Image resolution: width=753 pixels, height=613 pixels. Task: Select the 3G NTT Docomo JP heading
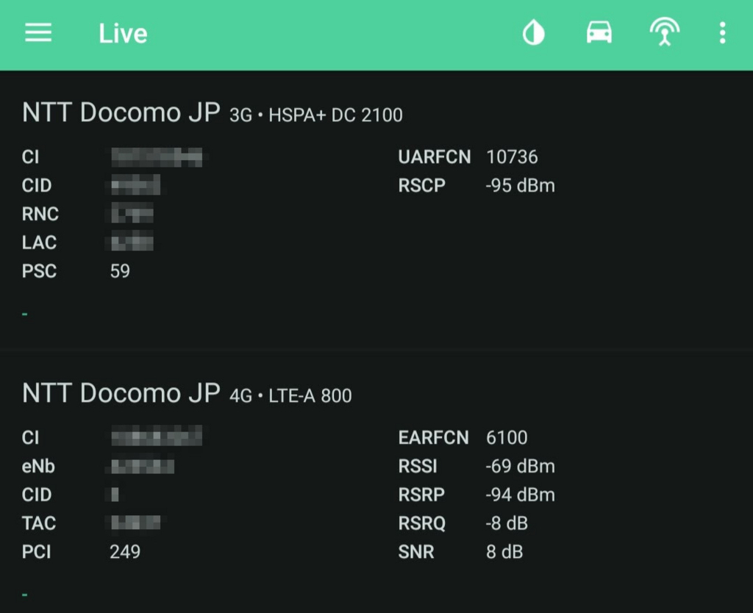[x=121, y=112]
